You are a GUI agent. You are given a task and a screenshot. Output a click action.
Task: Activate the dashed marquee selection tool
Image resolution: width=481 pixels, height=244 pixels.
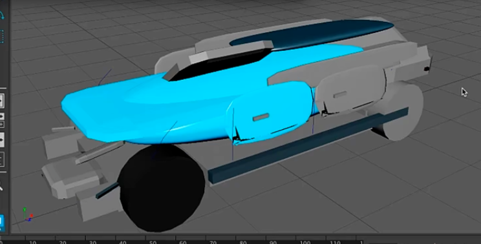(1, 36)
